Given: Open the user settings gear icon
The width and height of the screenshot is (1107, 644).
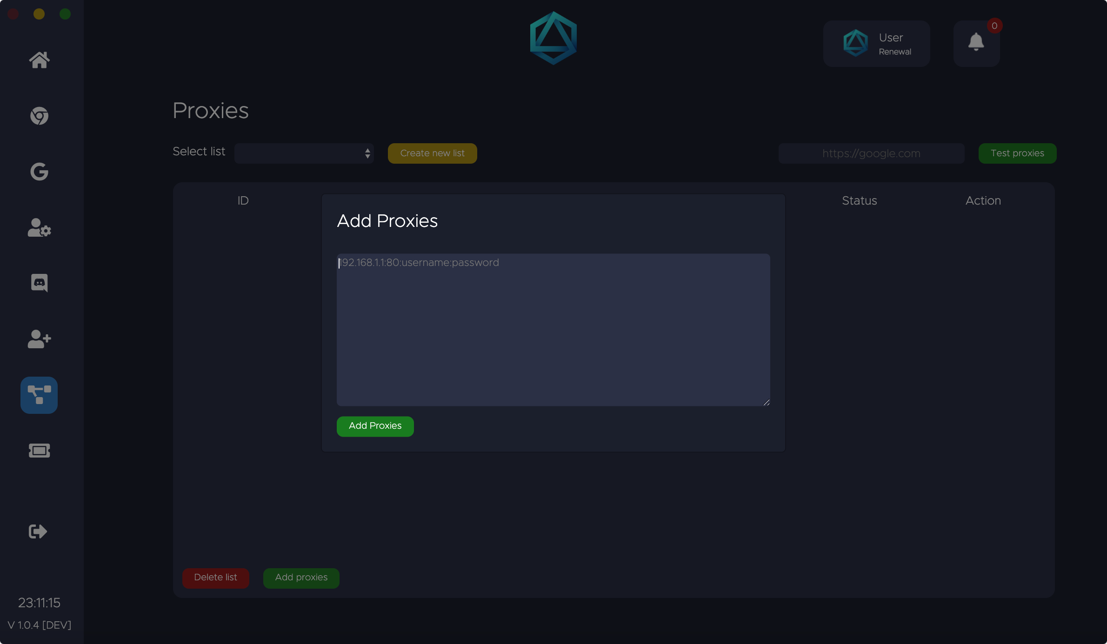Looking at the screenshot, I should (x=39, y=227).
